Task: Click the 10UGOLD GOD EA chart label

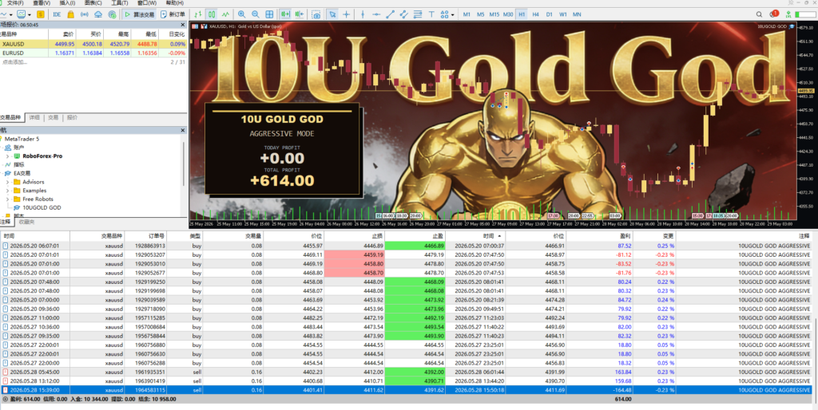Action: (x=772, y=26)
